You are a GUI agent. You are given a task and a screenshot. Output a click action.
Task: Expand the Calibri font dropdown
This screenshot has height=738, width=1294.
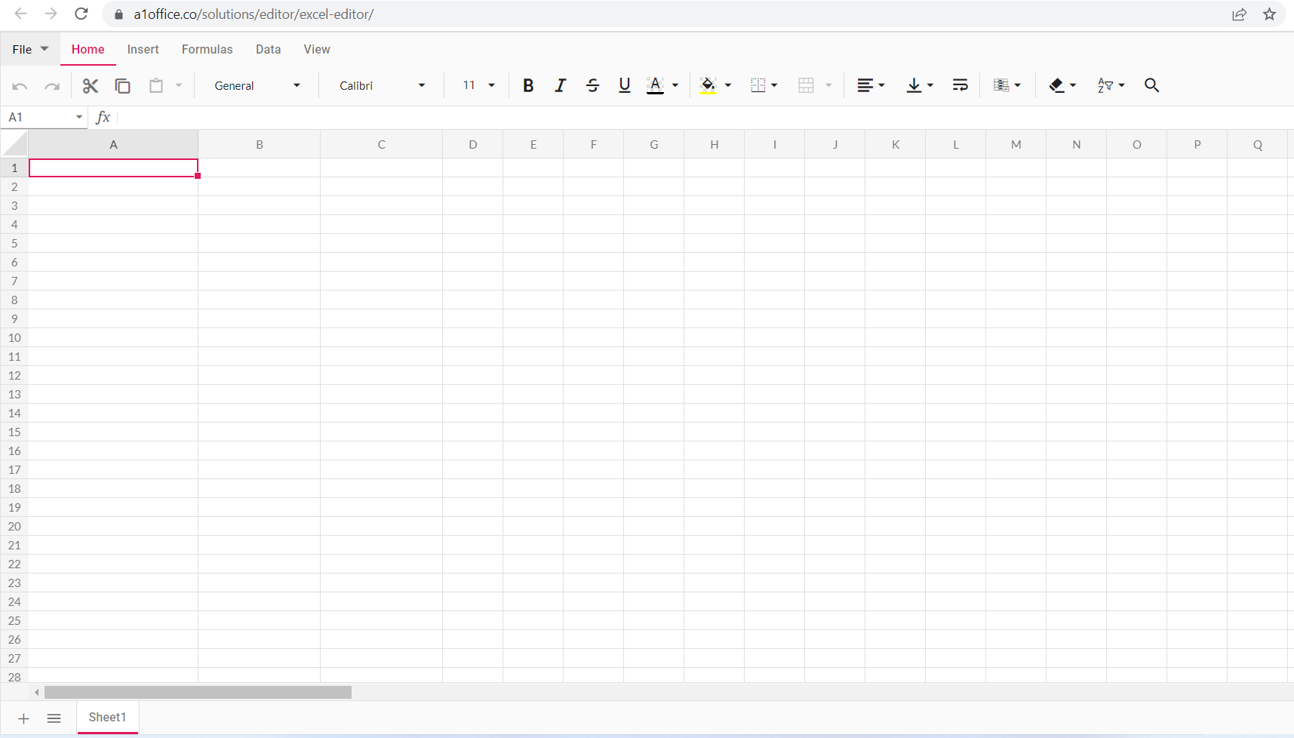tap(423, 85)
